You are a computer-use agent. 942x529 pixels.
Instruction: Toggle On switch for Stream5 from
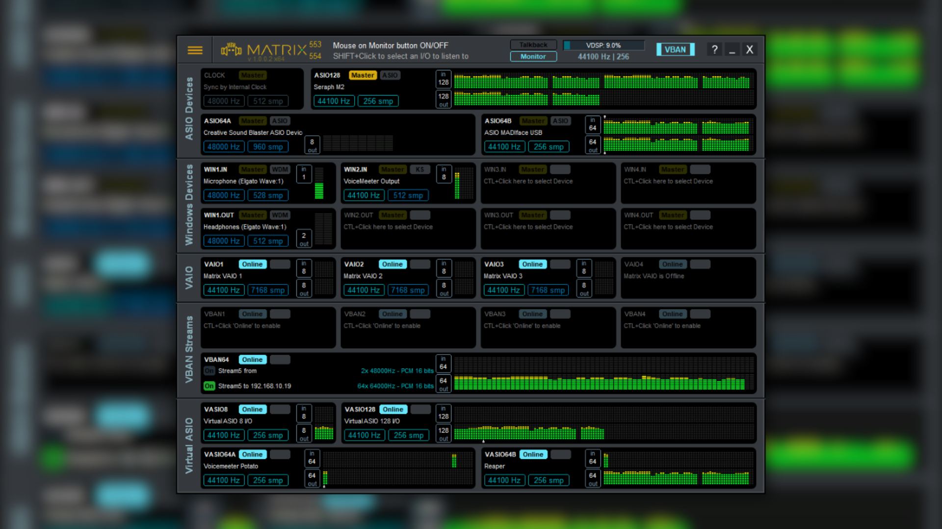pyautogui.click(x=209, y=371)
